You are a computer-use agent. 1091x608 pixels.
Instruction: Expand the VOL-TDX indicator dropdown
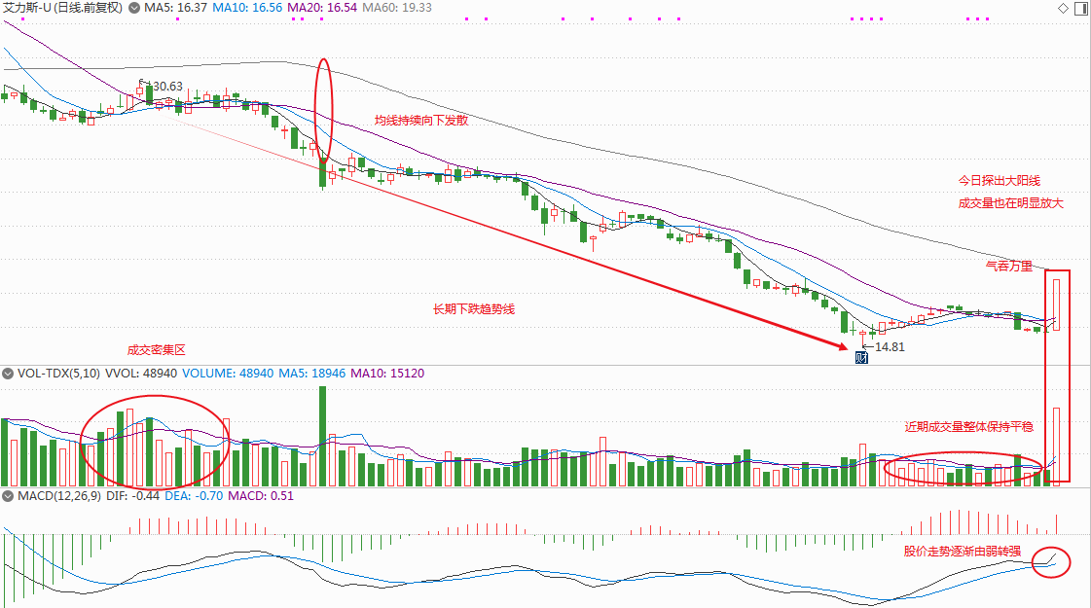point(8,374)
